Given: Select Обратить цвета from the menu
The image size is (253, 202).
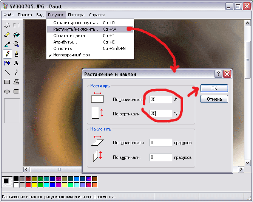Looking at the screenshot, I should 69,36.
